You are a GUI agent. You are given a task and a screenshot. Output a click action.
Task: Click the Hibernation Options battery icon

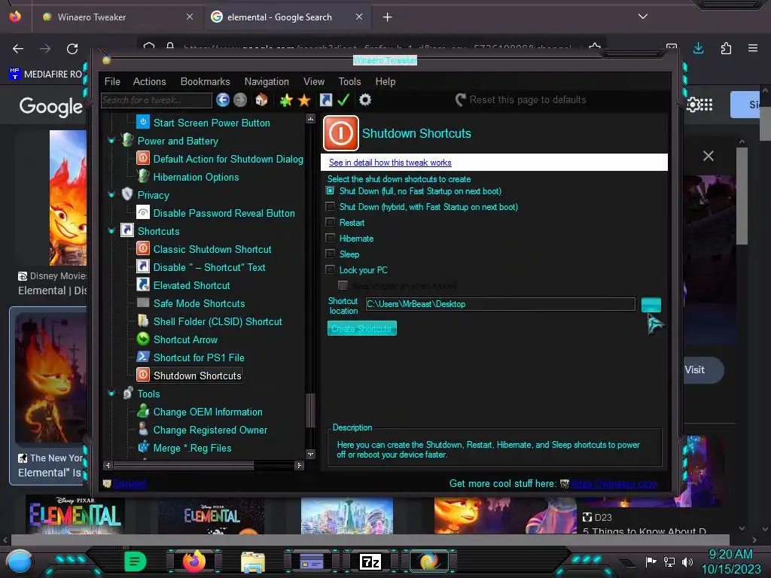click(142, 176)
